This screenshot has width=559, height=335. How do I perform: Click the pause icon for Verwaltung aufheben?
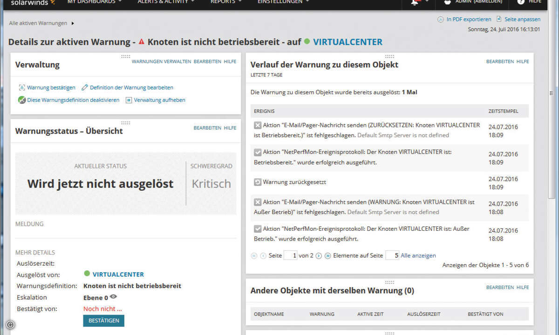[x=129, y=100]
